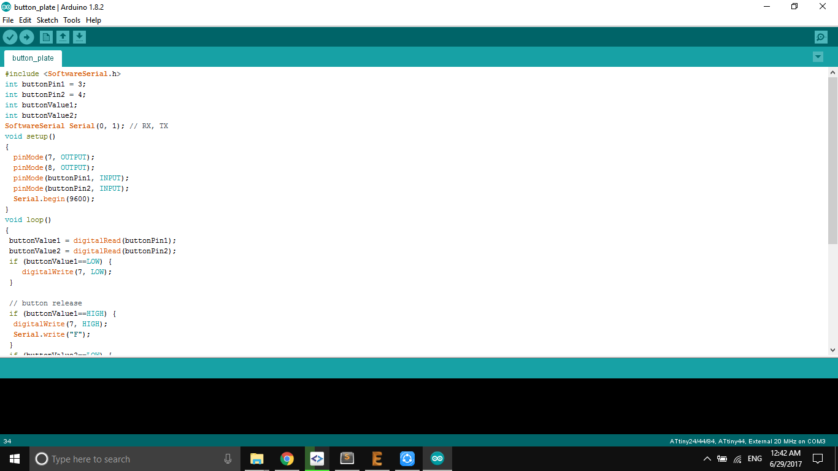The image size is (838, 471).
Task: Click 'buttonValue1 = digitalRead(buttonPin1);' line
Action: tap(93, 240)
